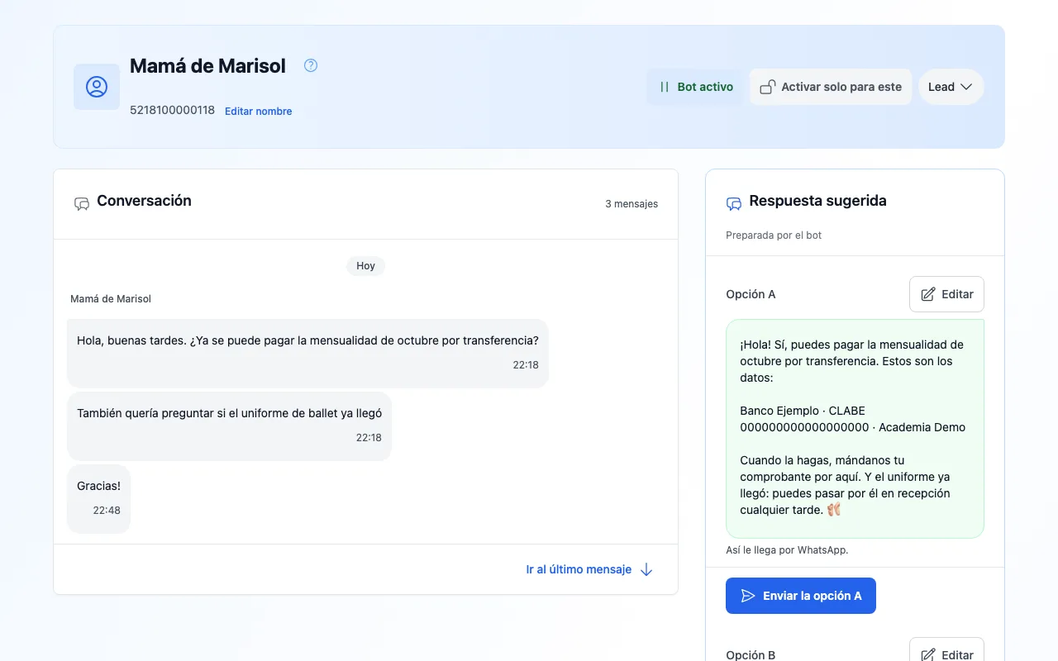Image resolution: width=1058 pixels, height=661 pixels.
Task: Send option A with Enviar la opción A
Action: click(801, 596)
